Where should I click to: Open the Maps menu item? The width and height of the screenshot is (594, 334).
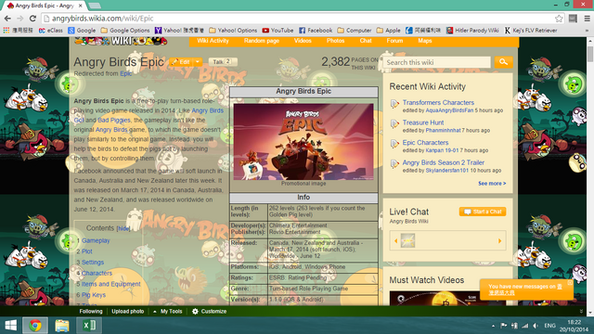tap(425, 41)
